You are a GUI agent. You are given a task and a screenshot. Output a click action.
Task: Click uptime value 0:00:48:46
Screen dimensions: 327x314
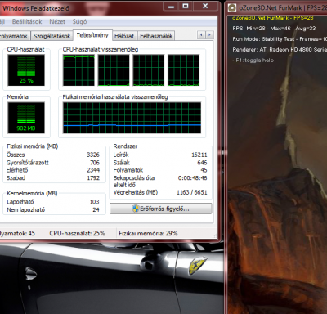click(x=192, y=178)
